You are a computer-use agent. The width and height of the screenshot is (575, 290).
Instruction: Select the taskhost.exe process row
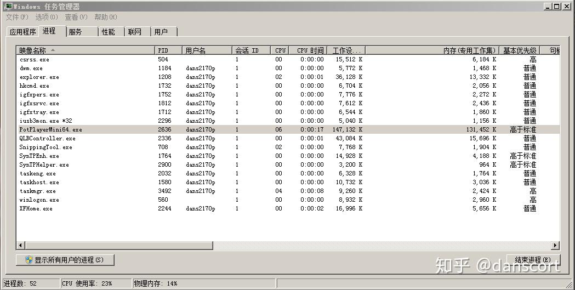point(288,182)
